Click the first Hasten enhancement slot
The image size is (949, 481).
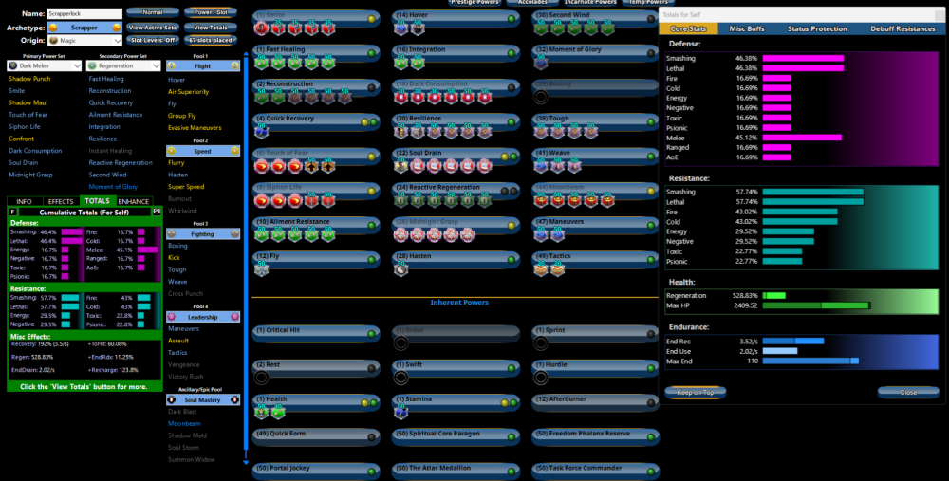402,269
